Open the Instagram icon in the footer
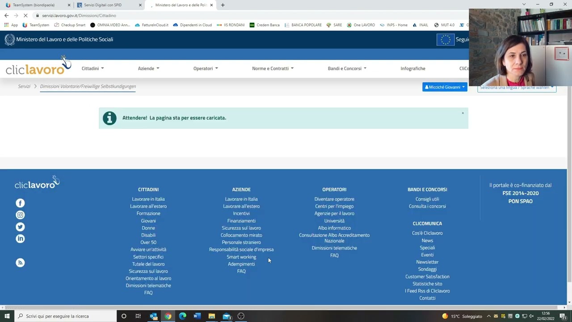This screenshot has height=322, width=572. 20,215
